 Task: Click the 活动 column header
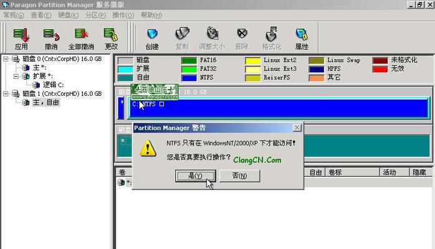tap(394, 172)
